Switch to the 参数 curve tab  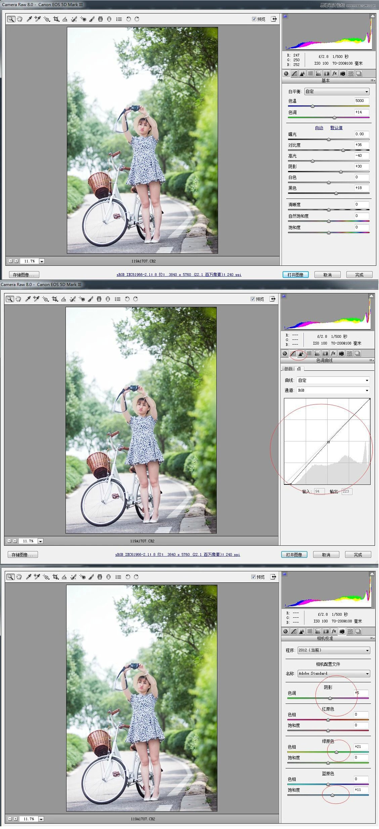point(288,369)
